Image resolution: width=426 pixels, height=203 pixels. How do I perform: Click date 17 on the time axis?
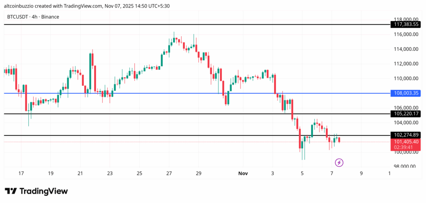(21, 173)
